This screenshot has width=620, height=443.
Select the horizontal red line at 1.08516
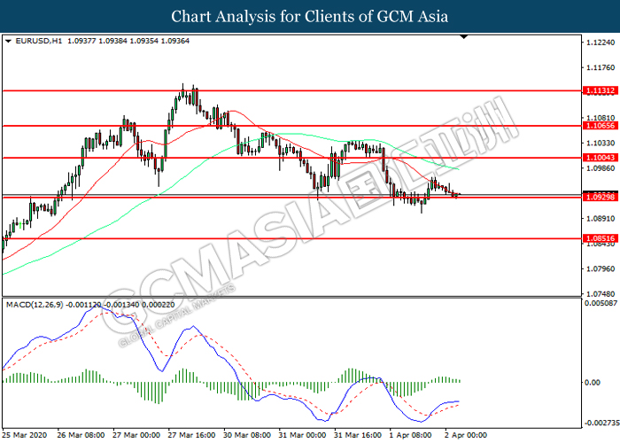tap(291, 238)
